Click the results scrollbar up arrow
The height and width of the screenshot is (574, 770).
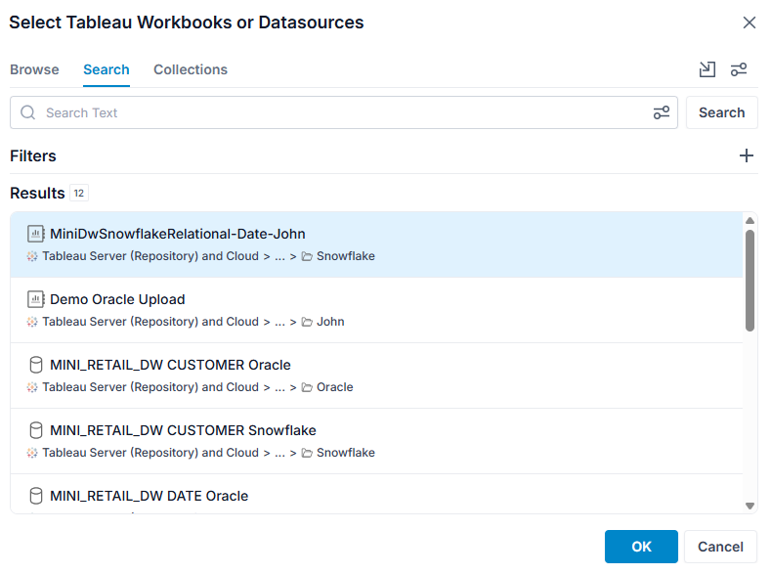[x=749, y=221]
